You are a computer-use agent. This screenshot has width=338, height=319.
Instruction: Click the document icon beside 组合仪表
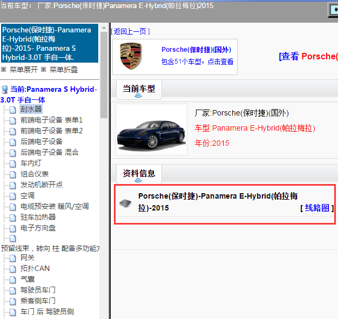13,174
